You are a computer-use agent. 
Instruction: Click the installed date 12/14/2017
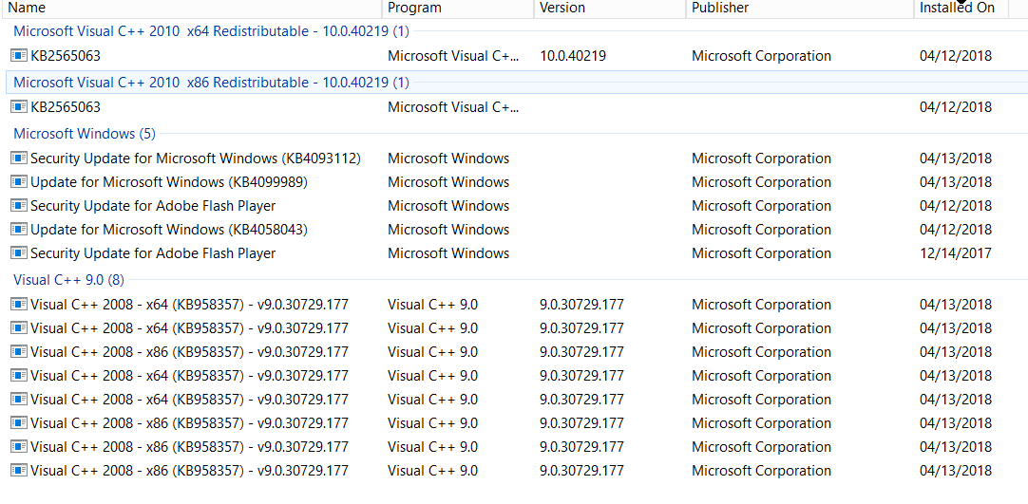click(x=956, y=253)
